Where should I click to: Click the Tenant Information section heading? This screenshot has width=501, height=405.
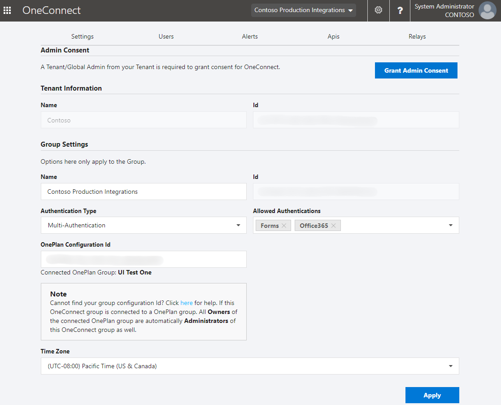pyautogui.click(x=71, y=88)
